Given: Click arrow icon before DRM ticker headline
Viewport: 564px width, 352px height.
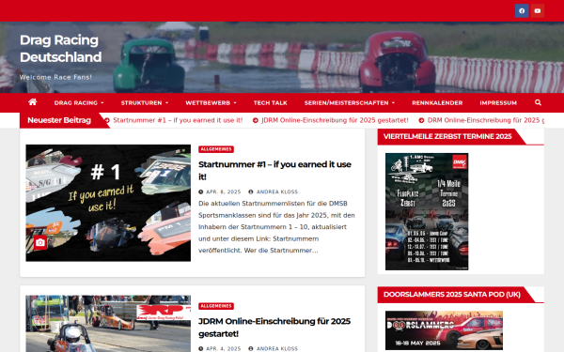Looking at the screenshot, I should tap(421, 120).
